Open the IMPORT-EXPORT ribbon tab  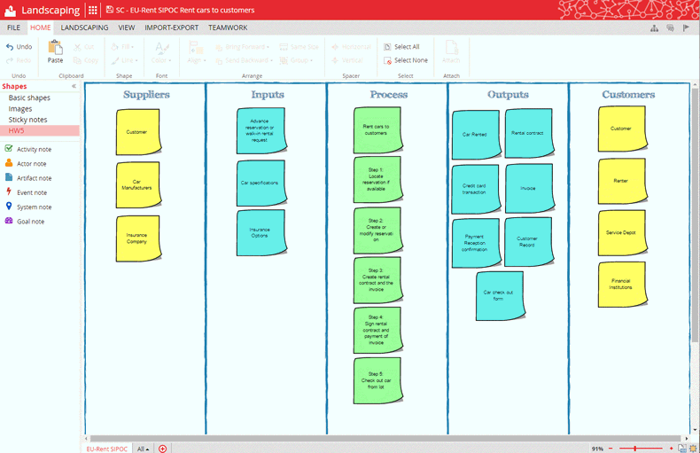tap(172, 27)
